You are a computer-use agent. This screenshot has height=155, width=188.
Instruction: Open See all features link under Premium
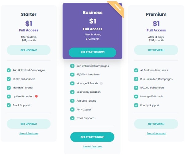coord(156,133)
